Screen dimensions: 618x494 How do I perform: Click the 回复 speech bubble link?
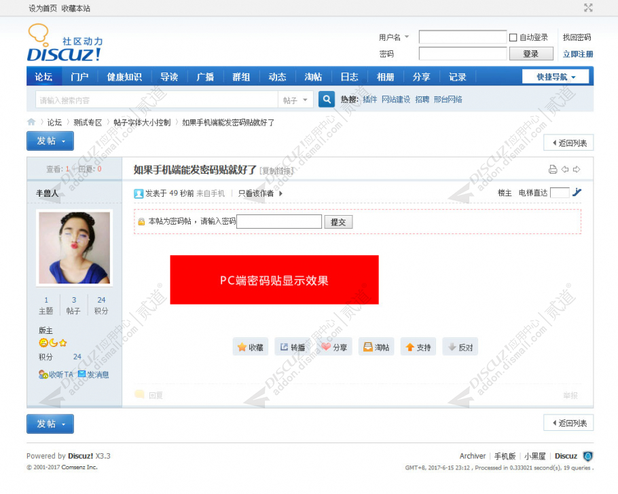click(x=149, y=395)
